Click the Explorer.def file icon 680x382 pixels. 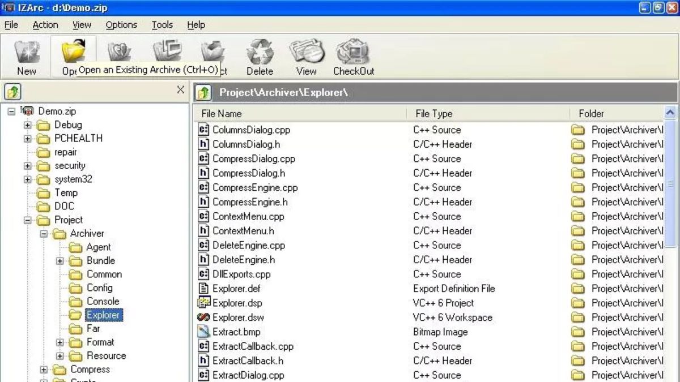203,289
